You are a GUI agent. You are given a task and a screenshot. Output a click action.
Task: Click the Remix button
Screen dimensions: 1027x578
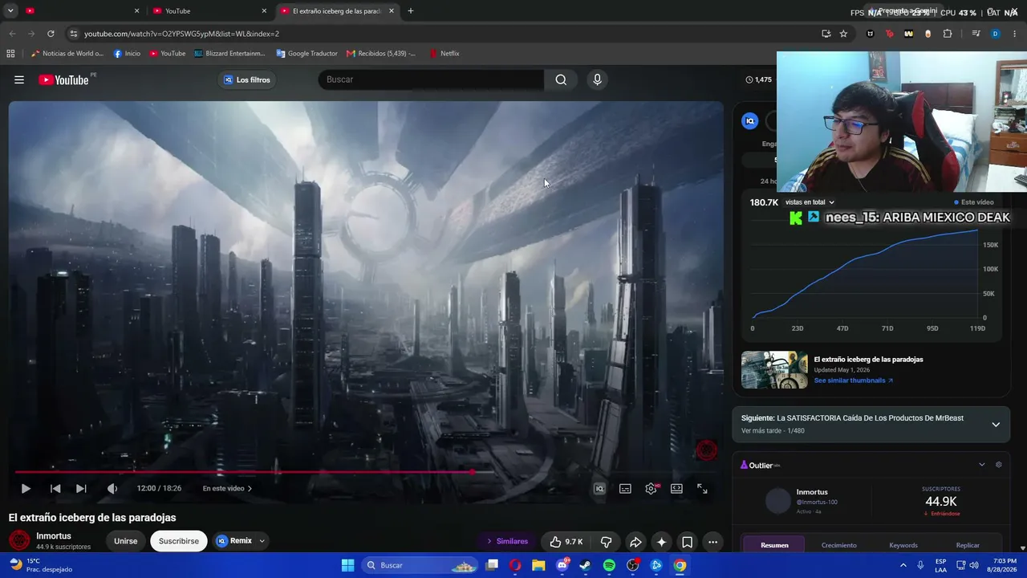tap(233, 541)
